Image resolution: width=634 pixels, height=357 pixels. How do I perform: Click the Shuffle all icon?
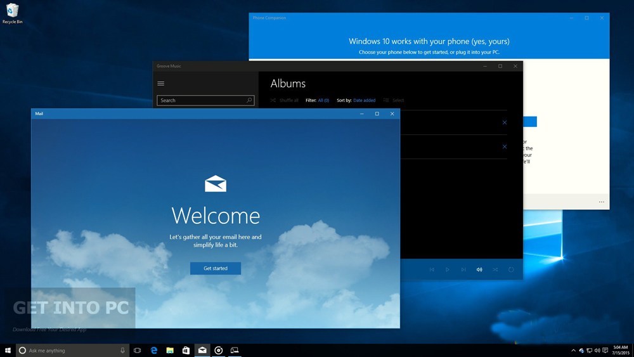[x=273, y=100]
